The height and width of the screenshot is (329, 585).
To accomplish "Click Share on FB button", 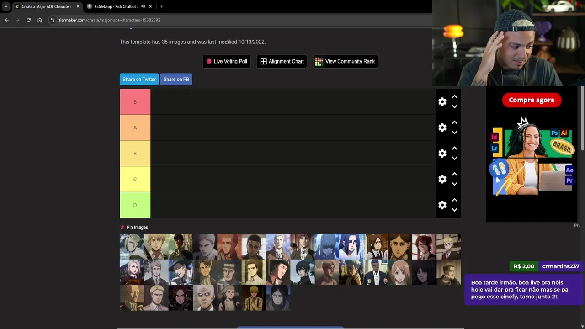I will [176, 79].
